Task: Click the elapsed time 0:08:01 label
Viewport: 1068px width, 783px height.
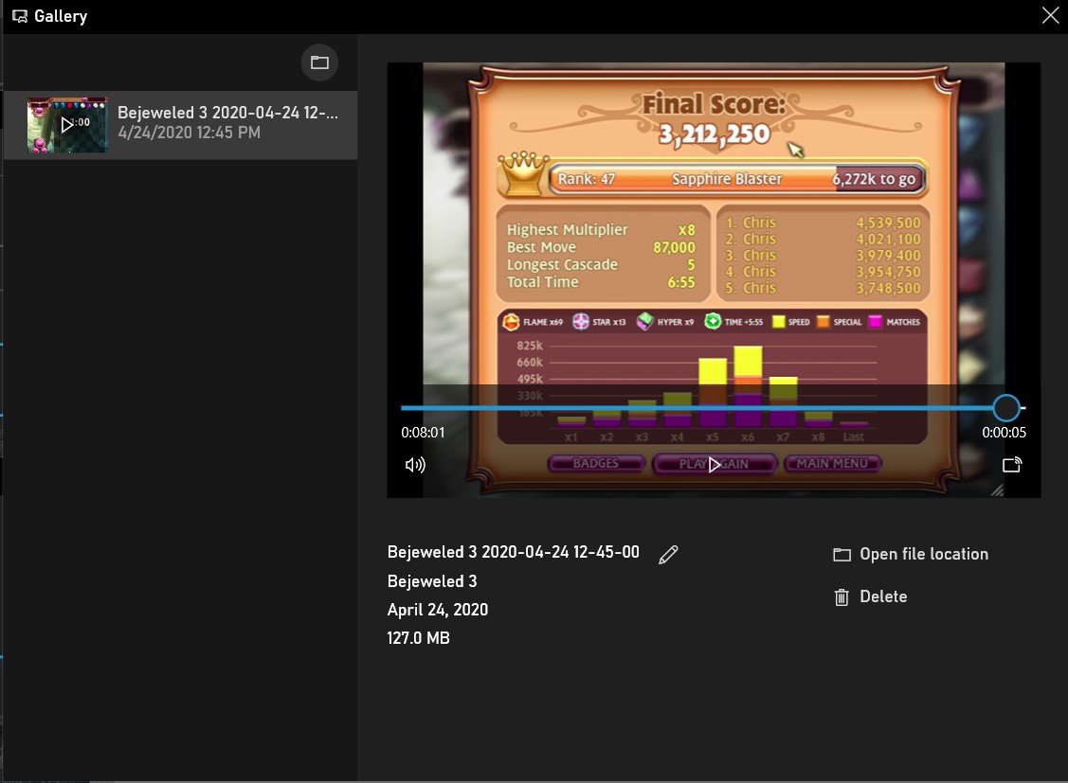Action: point(423,433)
